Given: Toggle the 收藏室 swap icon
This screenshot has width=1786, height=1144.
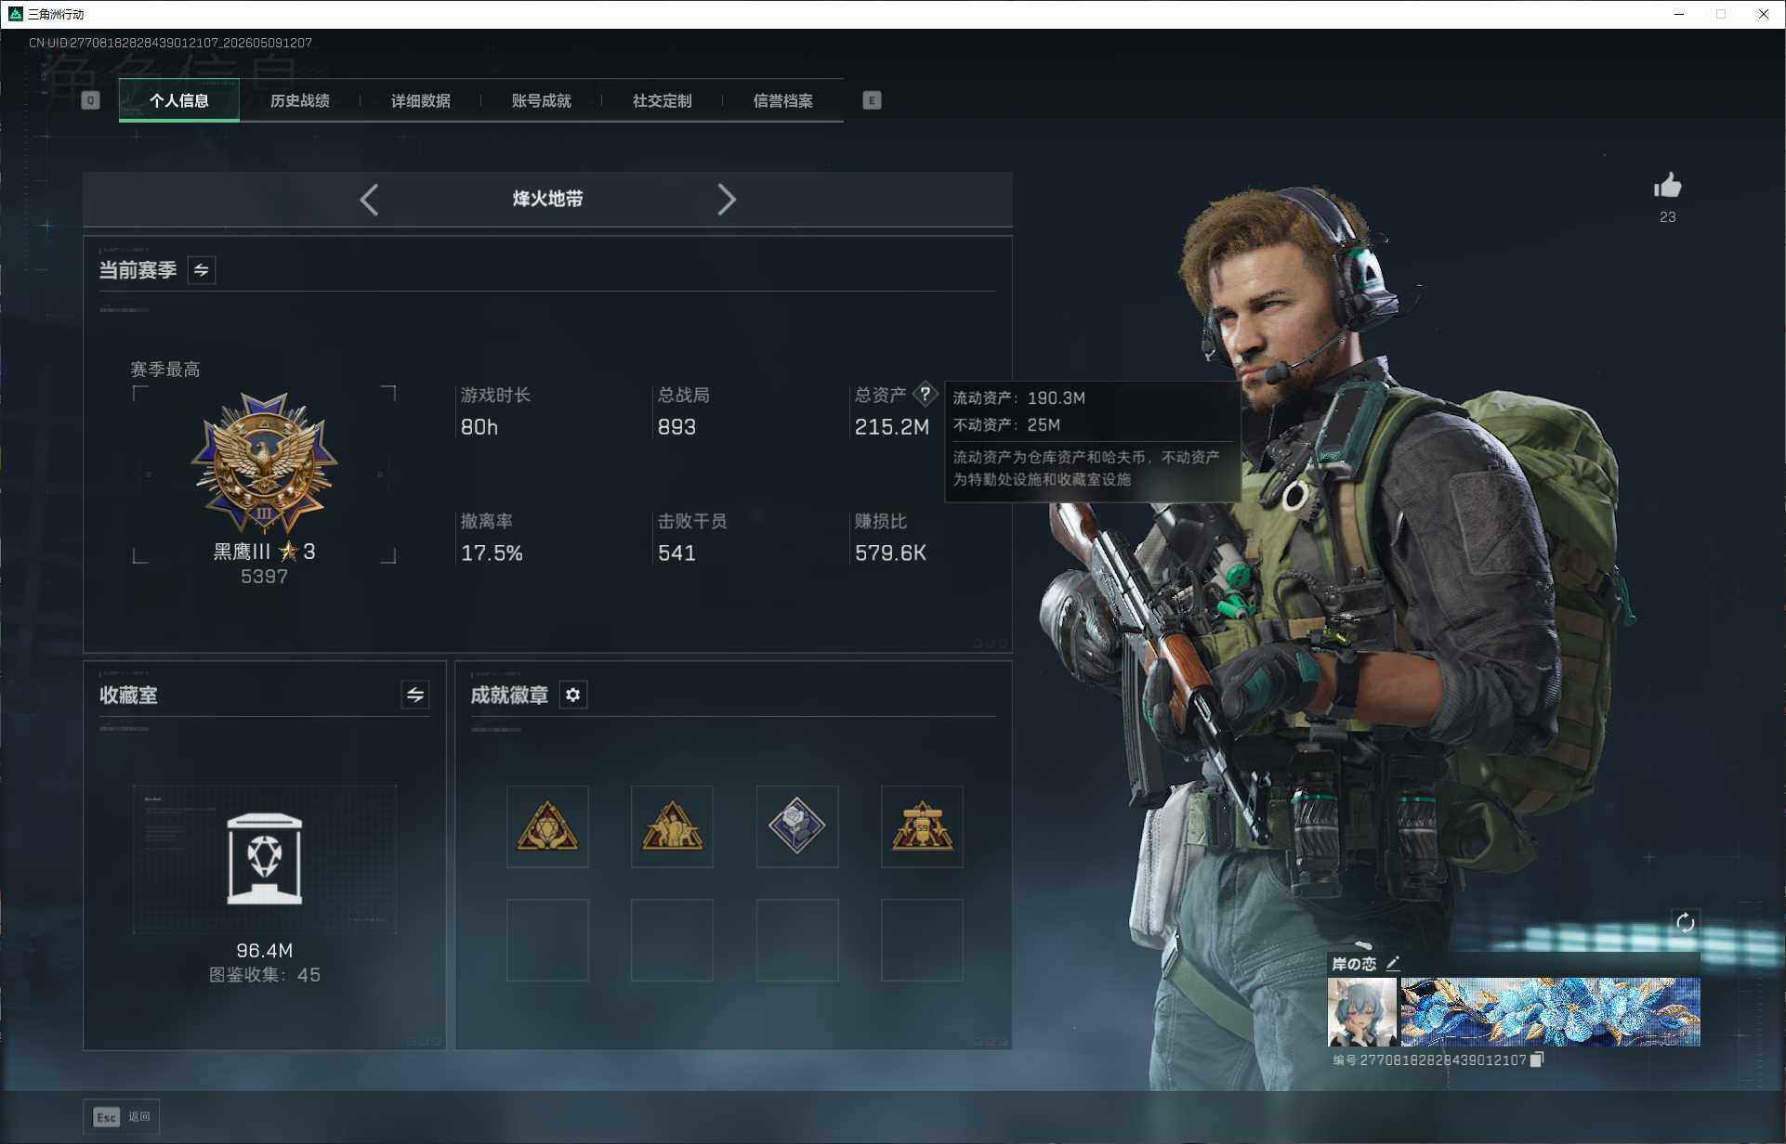Looking at the screenshot, I should point(415,695).
